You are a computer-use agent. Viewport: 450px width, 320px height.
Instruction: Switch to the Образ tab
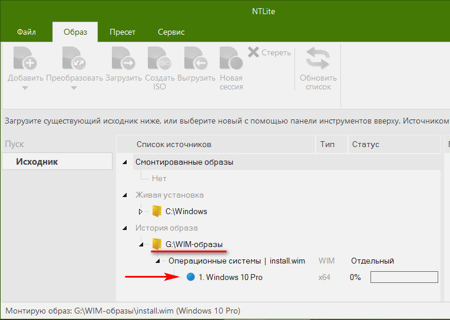(x=75, y=32)
